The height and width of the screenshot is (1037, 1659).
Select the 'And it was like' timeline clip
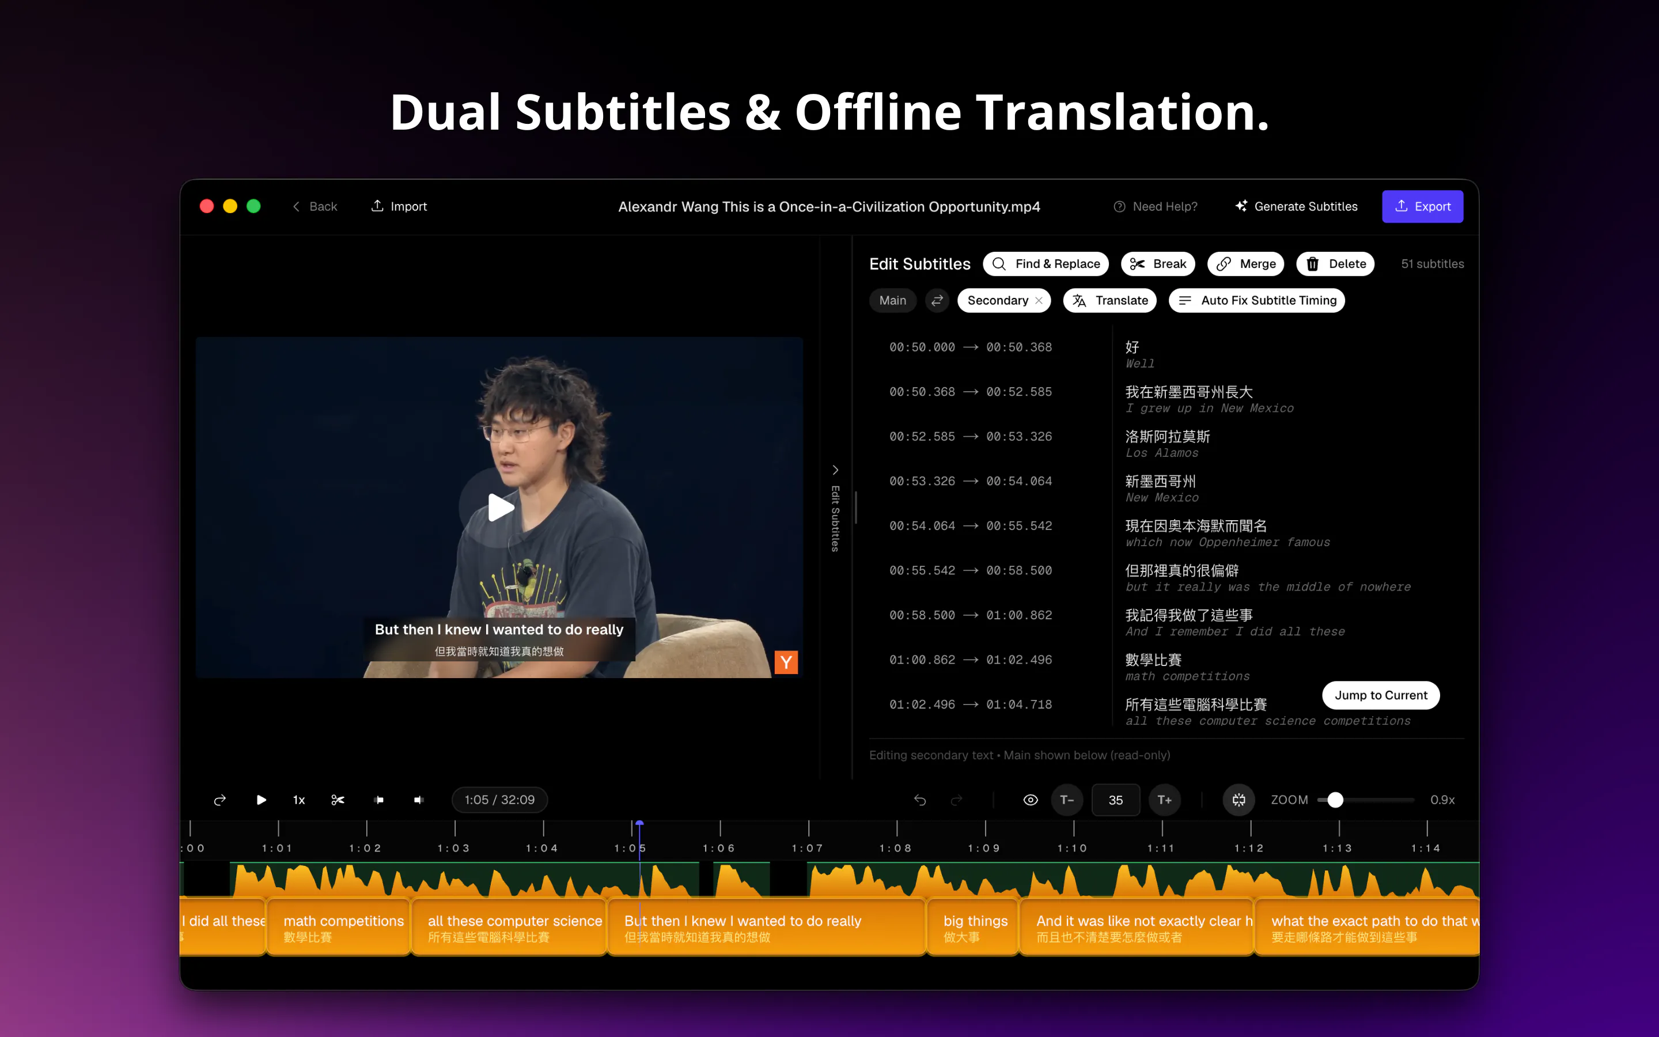[1137, 928]
